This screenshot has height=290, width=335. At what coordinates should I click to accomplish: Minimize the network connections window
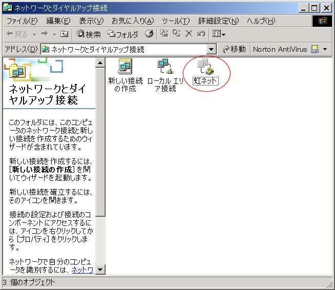[x=303, y=8]
